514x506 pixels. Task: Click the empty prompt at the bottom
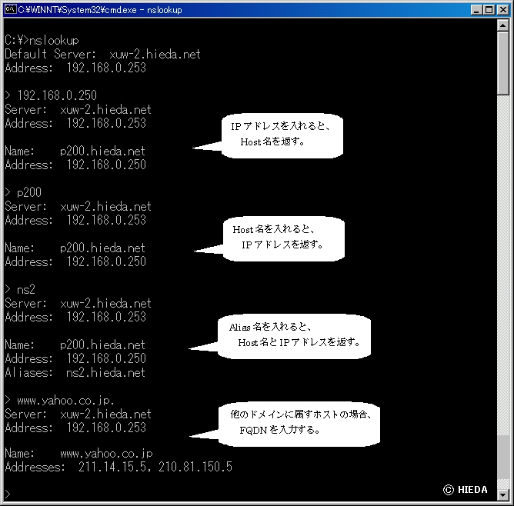click(8, 493)
